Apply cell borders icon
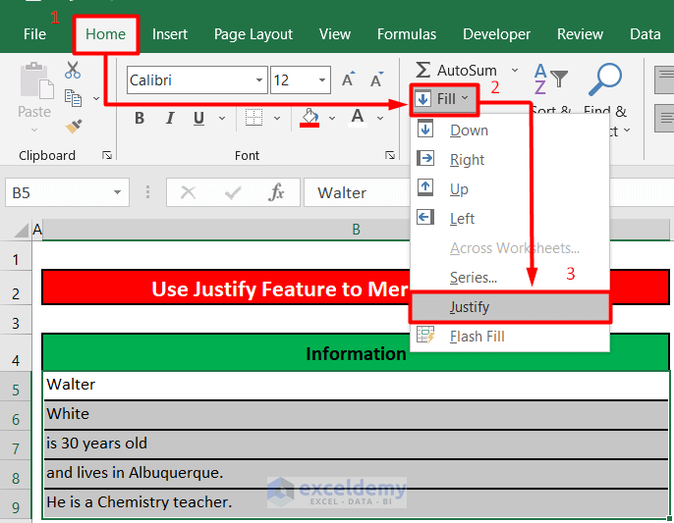The height and width of the screenshot is (523, 674). pos(253,117)
